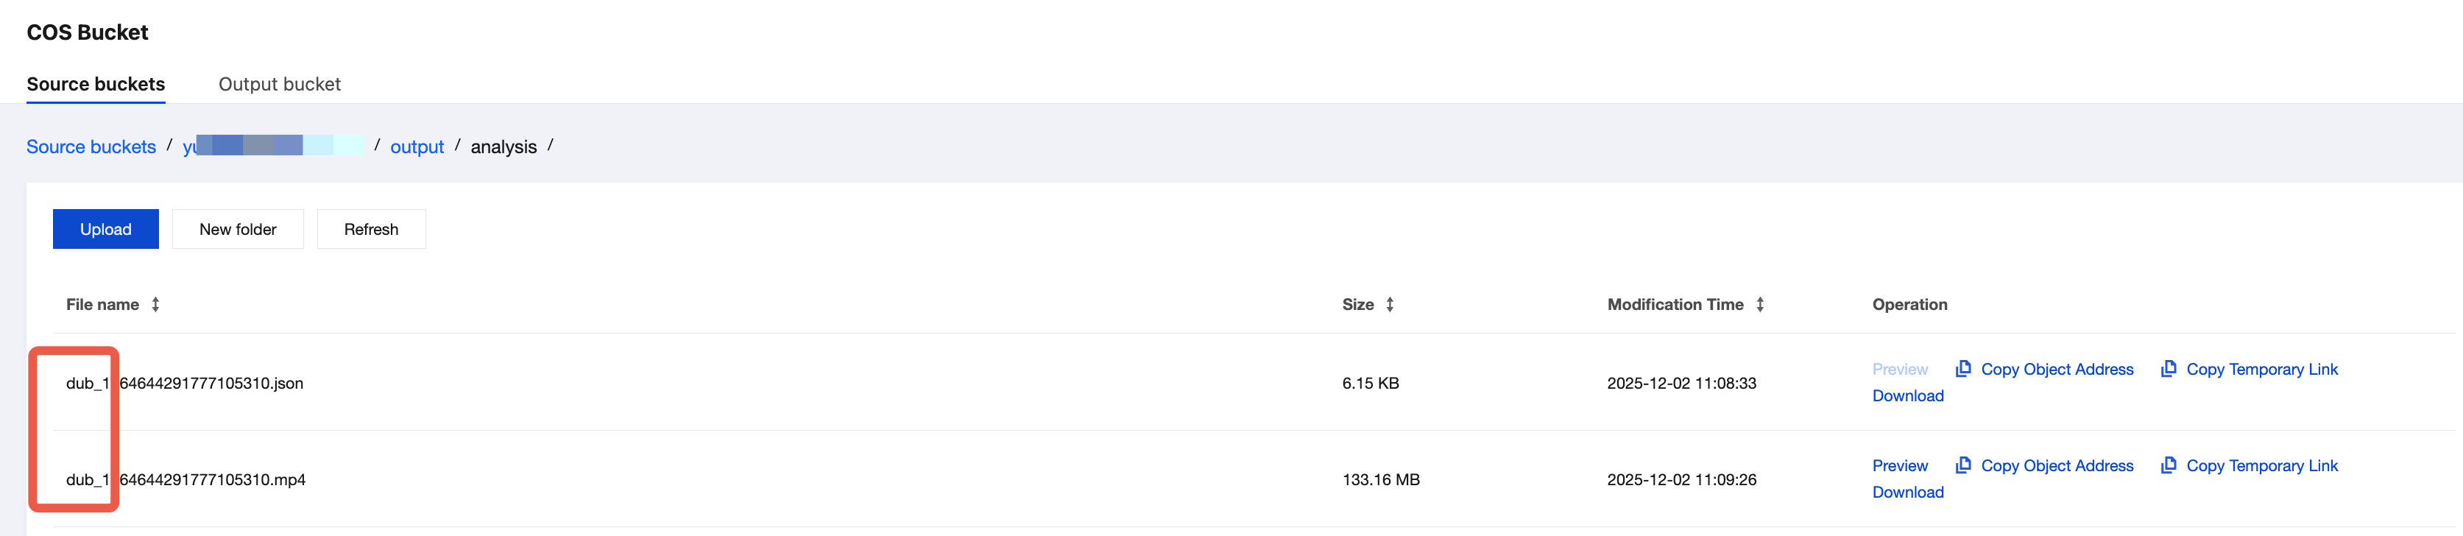This screenshot has width=2463, height=536.
Task: Create a New folder
Action: [237, 230]
